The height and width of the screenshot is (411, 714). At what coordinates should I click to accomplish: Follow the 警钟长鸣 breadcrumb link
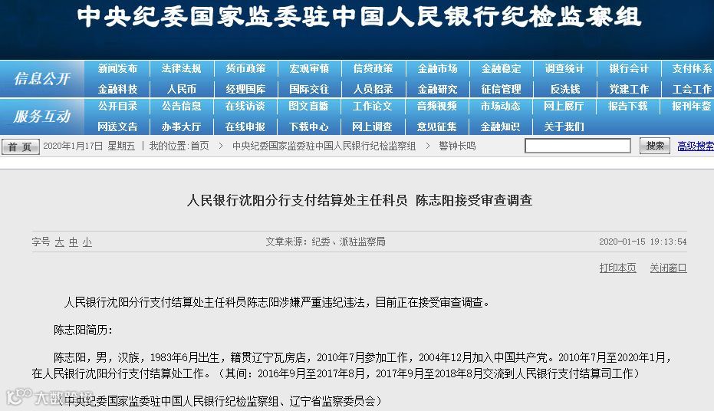(x=457, y=146)
